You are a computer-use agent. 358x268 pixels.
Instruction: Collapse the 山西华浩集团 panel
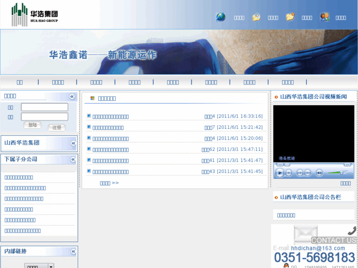[x=73, y=143]
